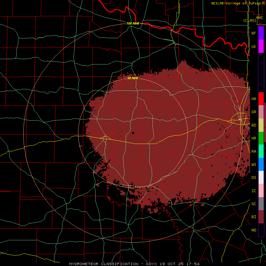This screenshot has height=266, width=266.
Task: Click the 100 NMI range ring label
Action: pyautogui.click(x=133, y=23)
